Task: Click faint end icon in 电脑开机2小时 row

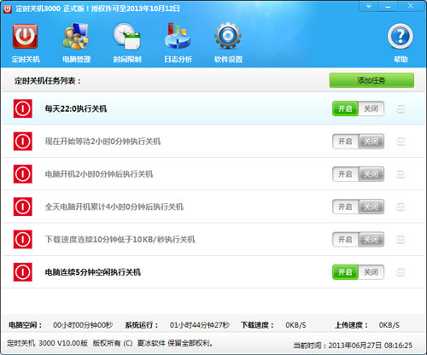Action: click(x=401, y=174)
